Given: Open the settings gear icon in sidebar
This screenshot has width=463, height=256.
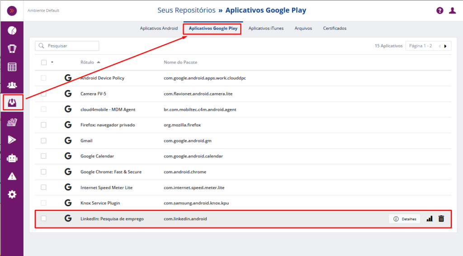Looking at the screenshot, I should pos(12,194).
